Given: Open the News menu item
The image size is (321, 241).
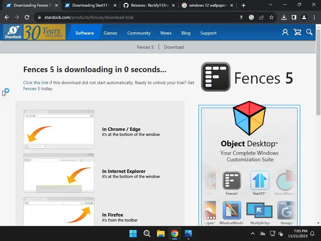Looking at the screenshot, I should pyautogui.click(x=166, y=33).
